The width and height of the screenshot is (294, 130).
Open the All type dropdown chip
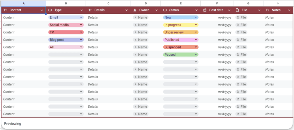66,47
